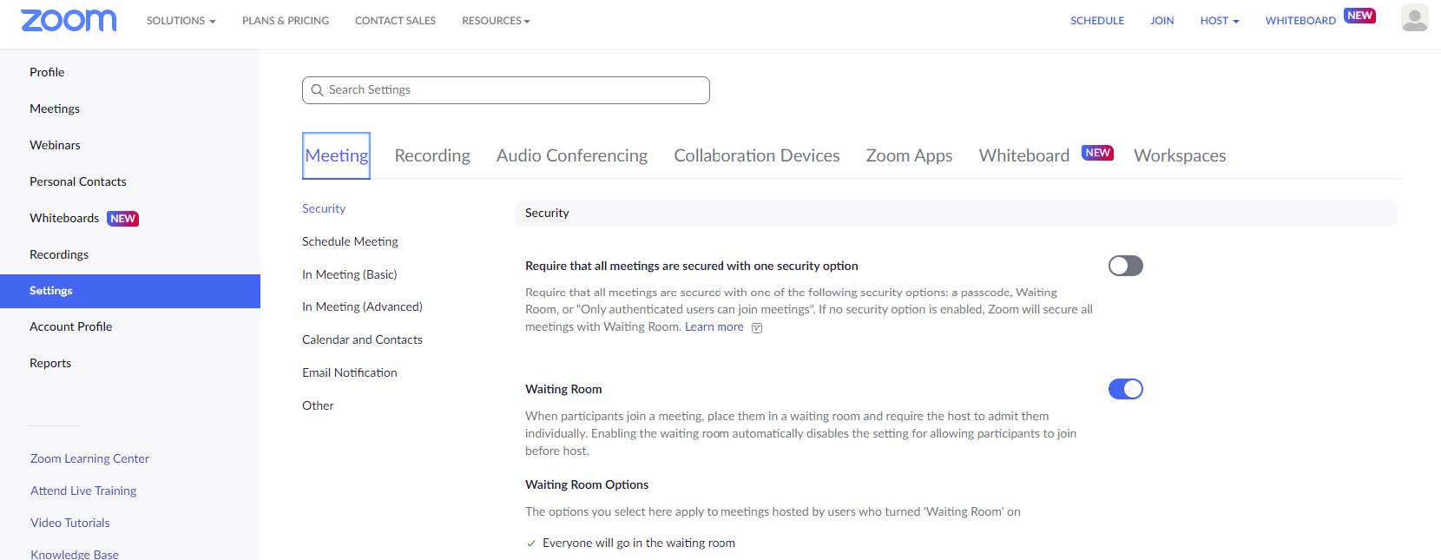Viewport: 1441px width, 560px height.
Task: Switch to the Meeting settings tab
Action: tap(336, 156)
